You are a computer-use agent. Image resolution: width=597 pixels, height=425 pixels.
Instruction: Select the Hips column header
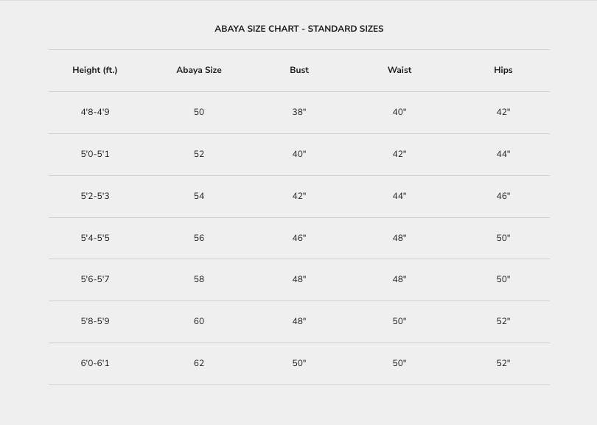(503, 70)
